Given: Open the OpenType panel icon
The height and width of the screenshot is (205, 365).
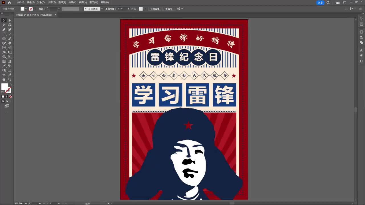Looking at the screenshot, I should [x=361, y=61].
